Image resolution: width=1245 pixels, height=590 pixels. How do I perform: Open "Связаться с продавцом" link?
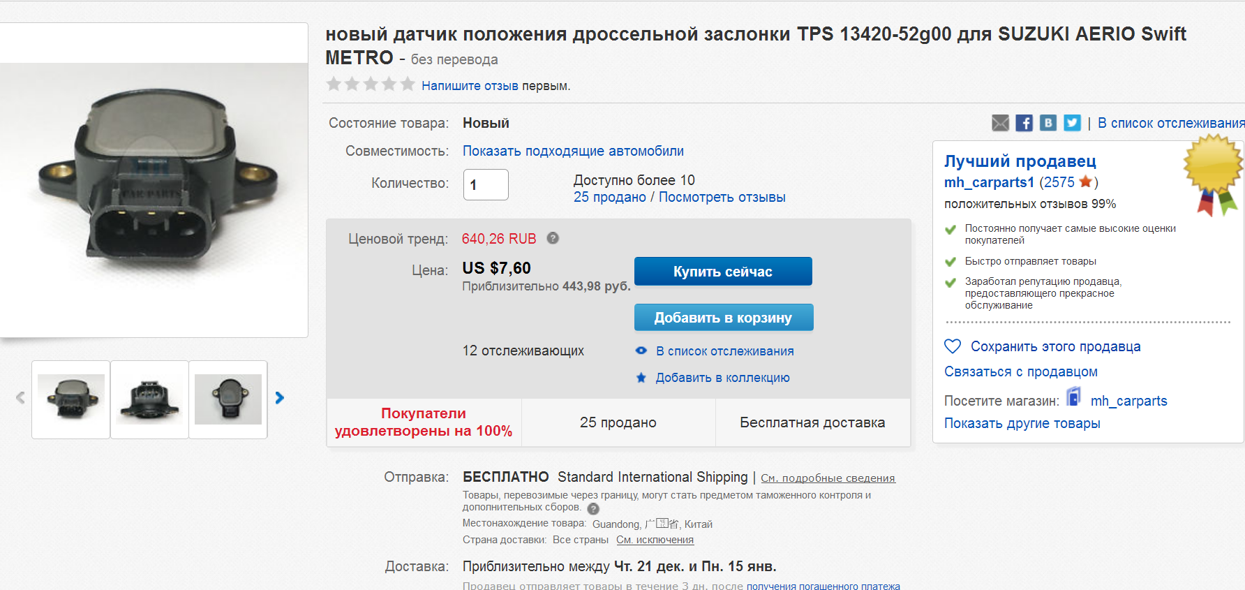(1020, 371)
